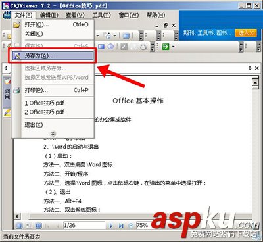Screen dimensions: 263x242
Task: Open the dropdown arrow beside copy icon
Action: pyautogui.click(x=114, y=36)
